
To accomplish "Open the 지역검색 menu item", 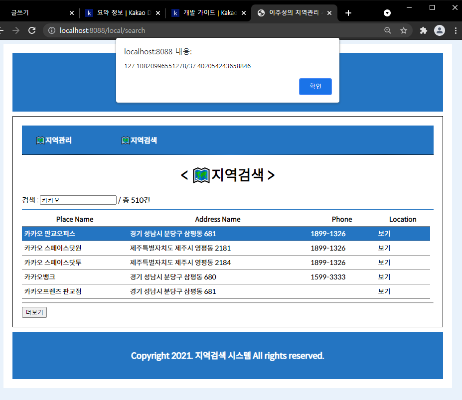I will [x=144, y=140].
